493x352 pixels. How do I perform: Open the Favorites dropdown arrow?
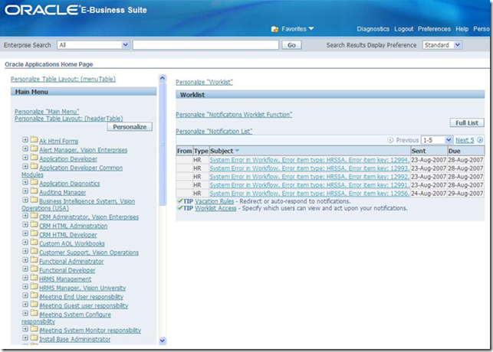point(311,28)
